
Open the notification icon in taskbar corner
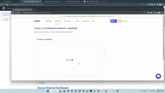163,91
